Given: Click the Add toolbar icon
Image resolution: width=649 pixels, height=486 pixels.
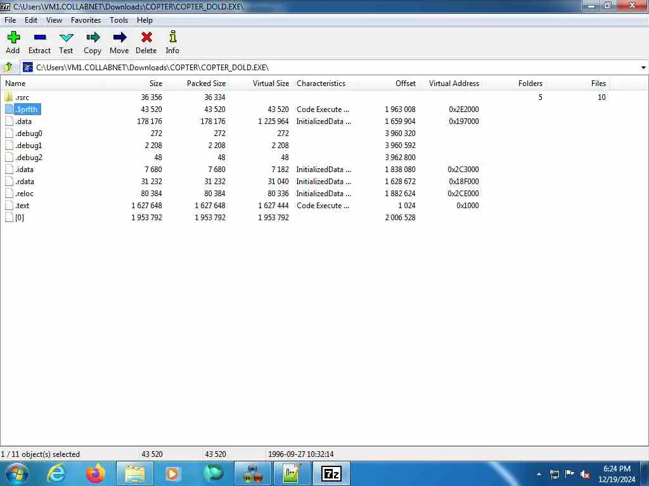Looking at the screenshot, I should click(x=13, y=37).
